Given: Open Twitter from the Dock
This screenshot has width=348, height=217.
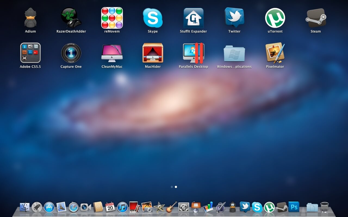Looking at the screenshot, I should point(245,207).
